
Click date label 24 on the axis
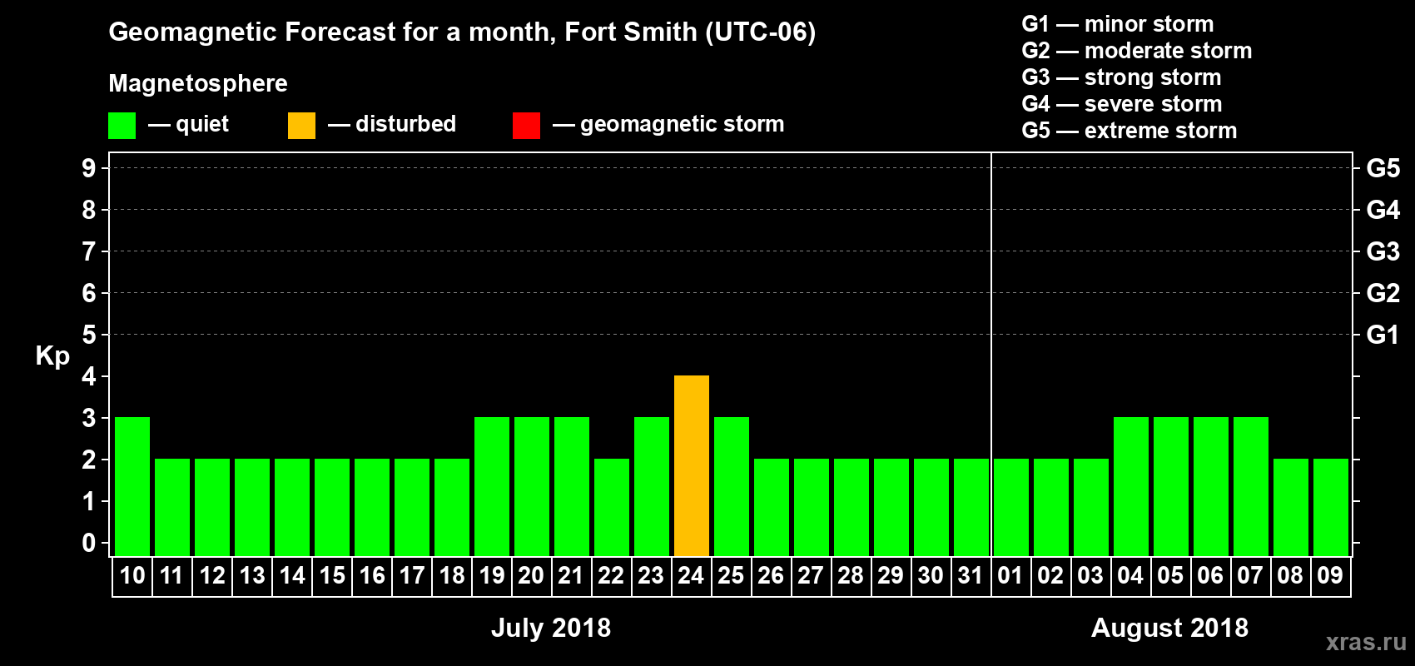[691, 576]
